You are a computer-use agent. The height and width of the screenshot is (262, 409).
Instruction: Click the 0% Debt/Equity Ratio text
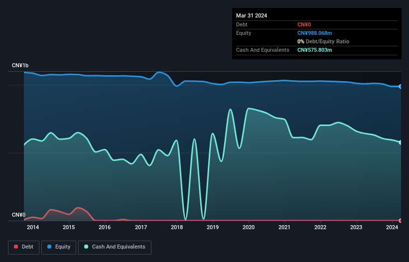point(323,41)
